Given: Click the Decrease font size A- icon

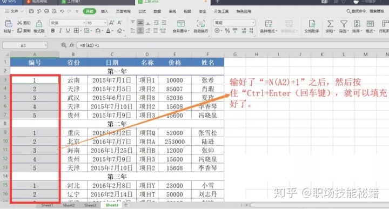Looking at the screenshot, I should pyautogui.click(x=120, y=23).
